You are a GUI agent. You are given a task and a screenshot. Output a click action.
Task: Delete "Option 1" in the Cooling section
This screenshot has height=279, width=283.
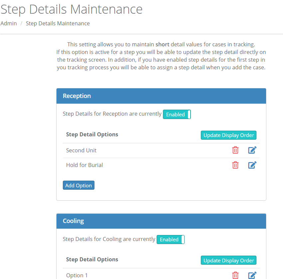click(235, 275)
